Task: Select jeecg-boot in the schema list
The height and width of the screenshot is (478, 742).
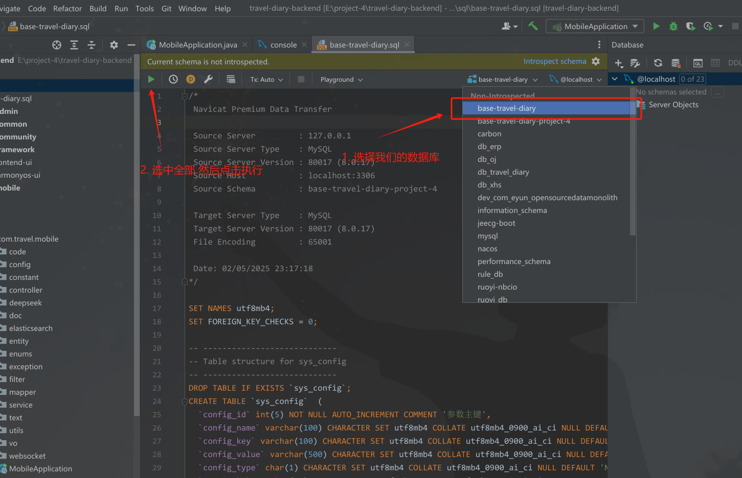Action: click(x=546, y=223)
